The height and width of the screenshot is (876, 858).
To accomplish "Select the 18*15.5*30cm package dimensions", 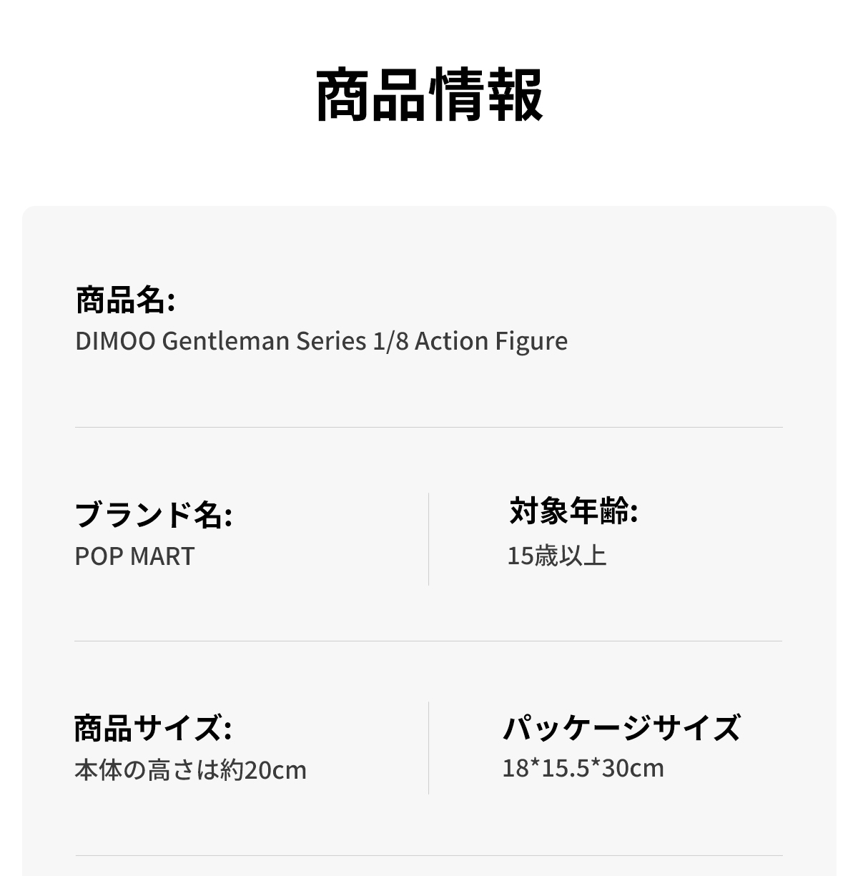I will 583,768.
